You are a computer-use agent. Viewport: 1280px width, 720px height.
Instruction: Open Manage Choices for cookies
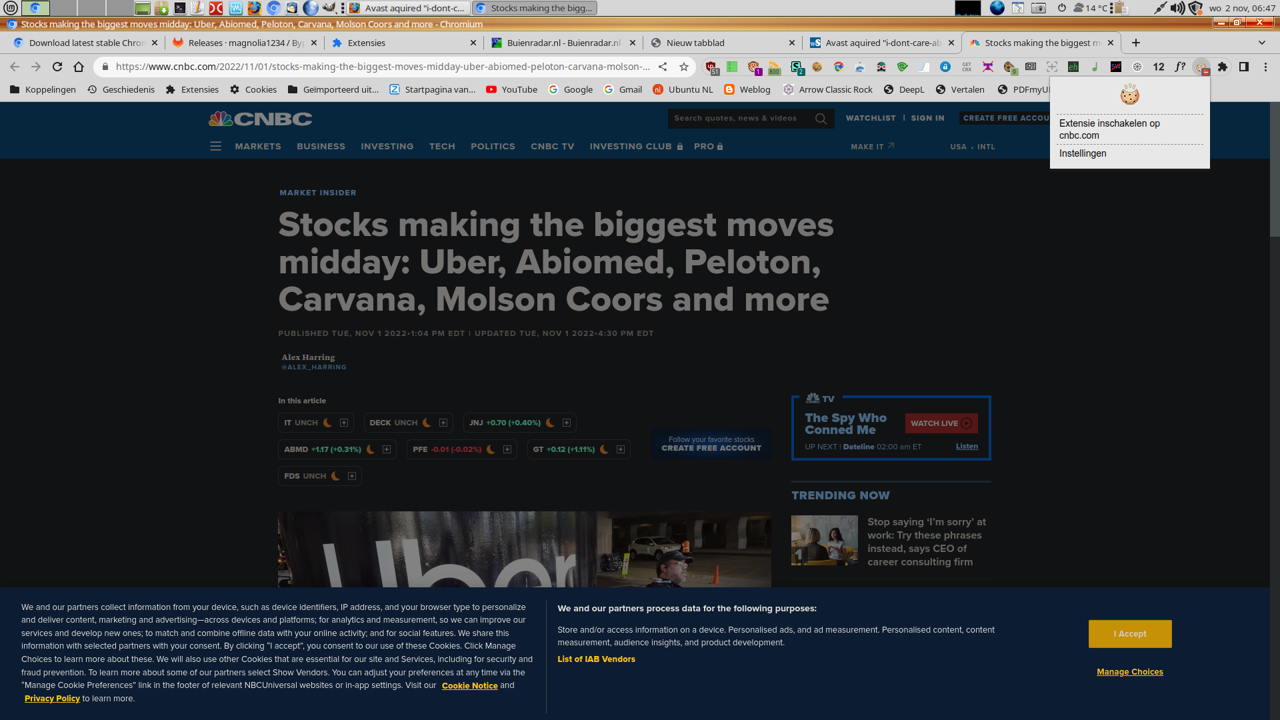(x=1130, y=672)
